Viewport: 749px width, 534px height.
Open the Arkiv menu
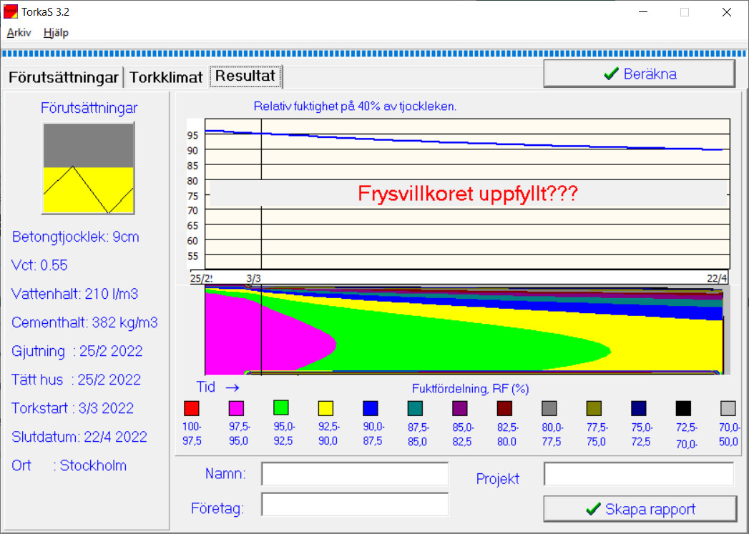click(19, 32)
